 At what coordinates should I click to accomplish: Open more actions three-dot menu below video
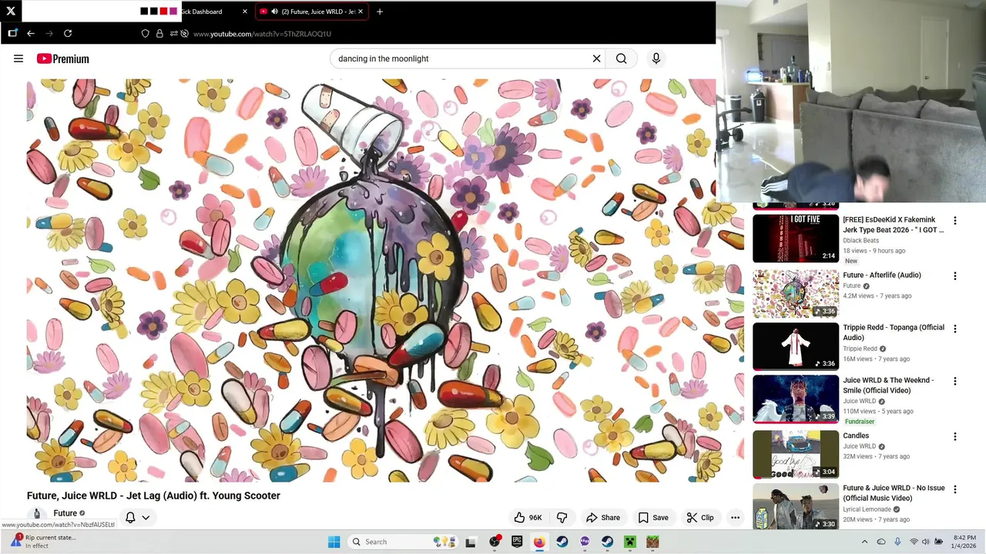pyautogui.click(x=735, y=518)
